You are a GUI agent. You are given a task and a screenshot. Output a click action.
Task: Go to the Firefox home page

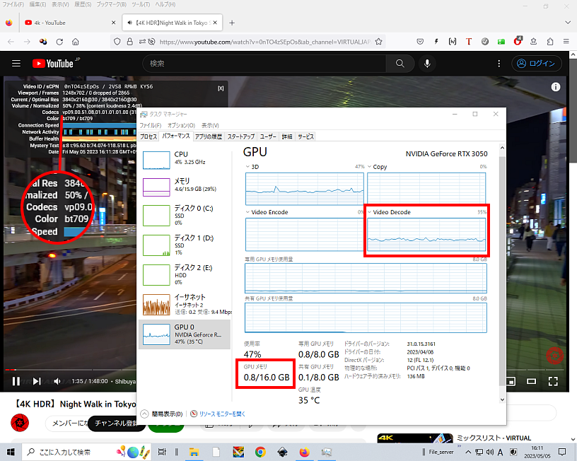pyautogui.click(x=76, y=42)
